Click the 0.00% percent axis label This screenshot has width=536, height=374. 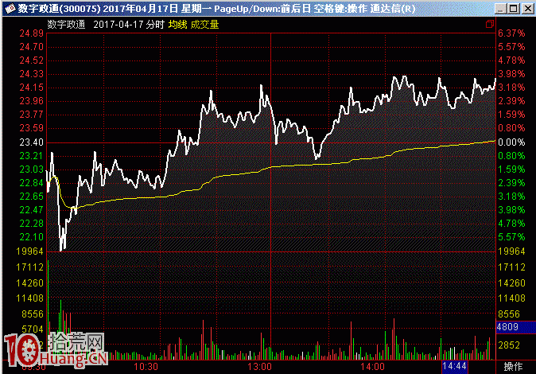coord(511,142)
